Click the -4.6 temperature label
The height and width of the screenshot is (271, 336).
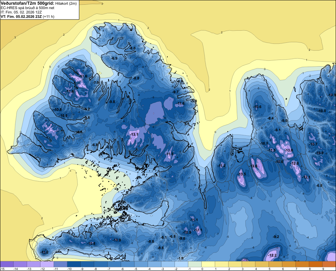coord(79,132)
